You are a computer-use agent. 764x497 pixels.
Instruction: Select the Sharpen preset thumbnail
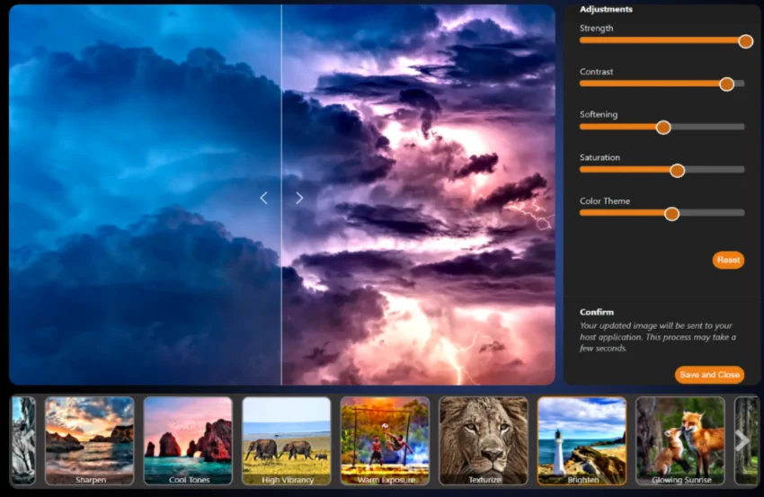[90, 440]
